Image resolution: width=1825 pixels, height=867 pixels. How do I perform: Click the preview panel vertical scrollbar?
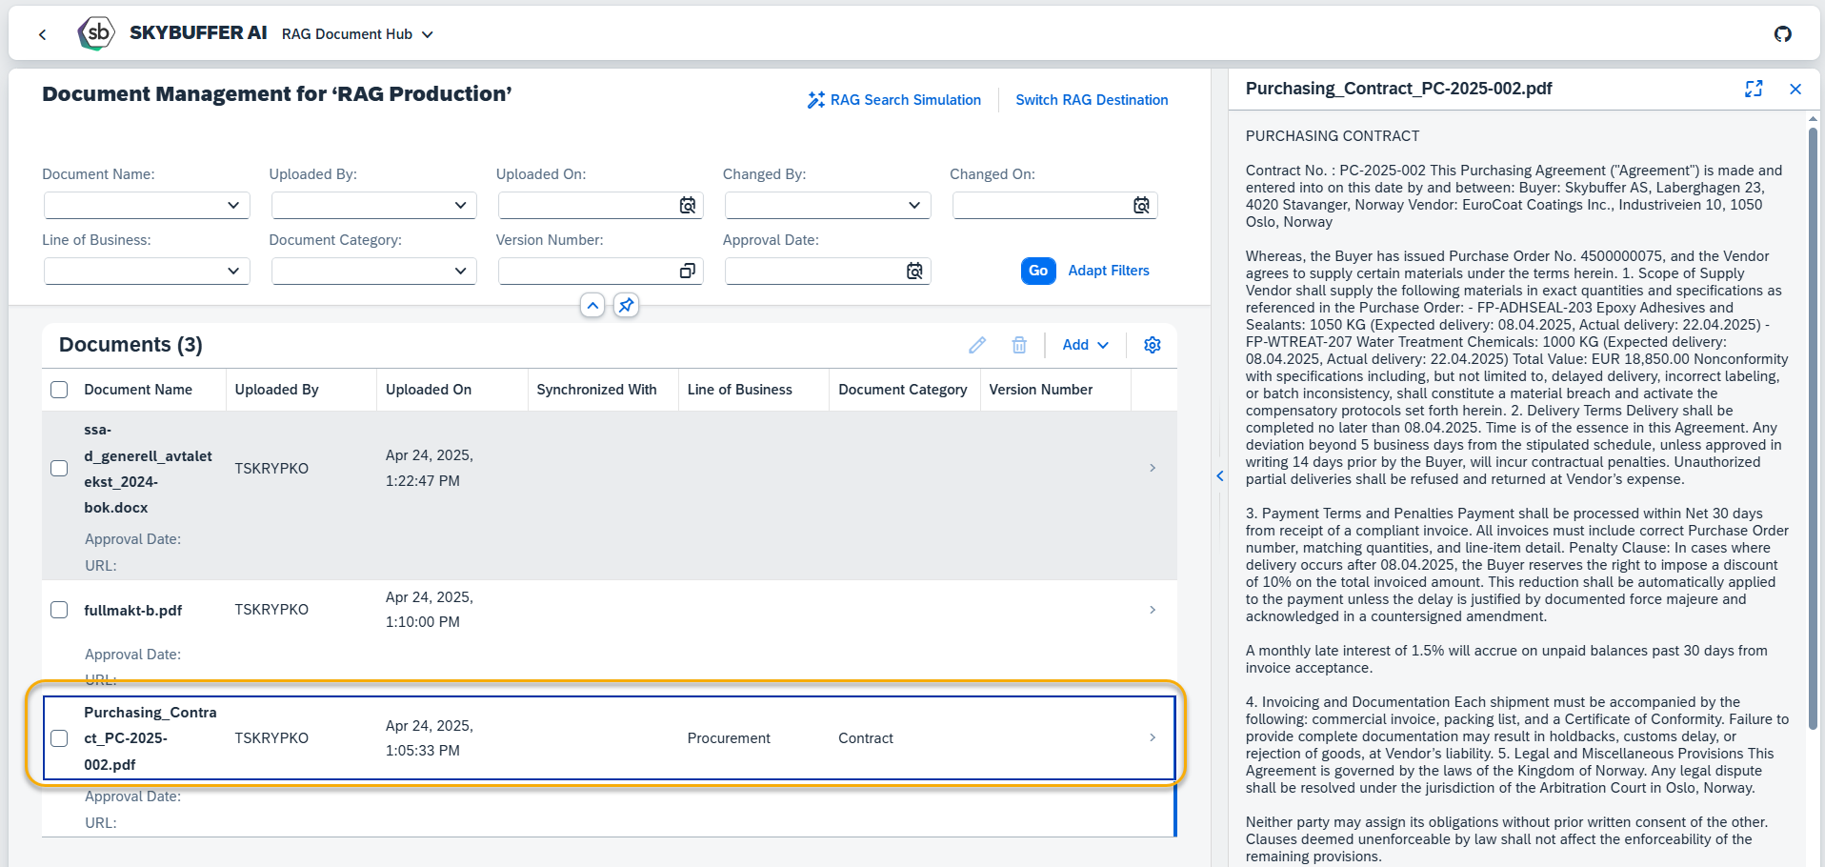[x=1813, y=429]
